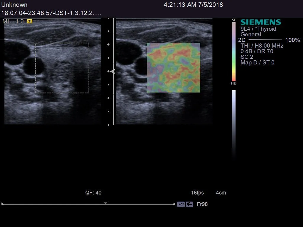Viewport: 303px width, 227px height.
Task: Click the 4cm depth indicator
Action: point(221,193)
